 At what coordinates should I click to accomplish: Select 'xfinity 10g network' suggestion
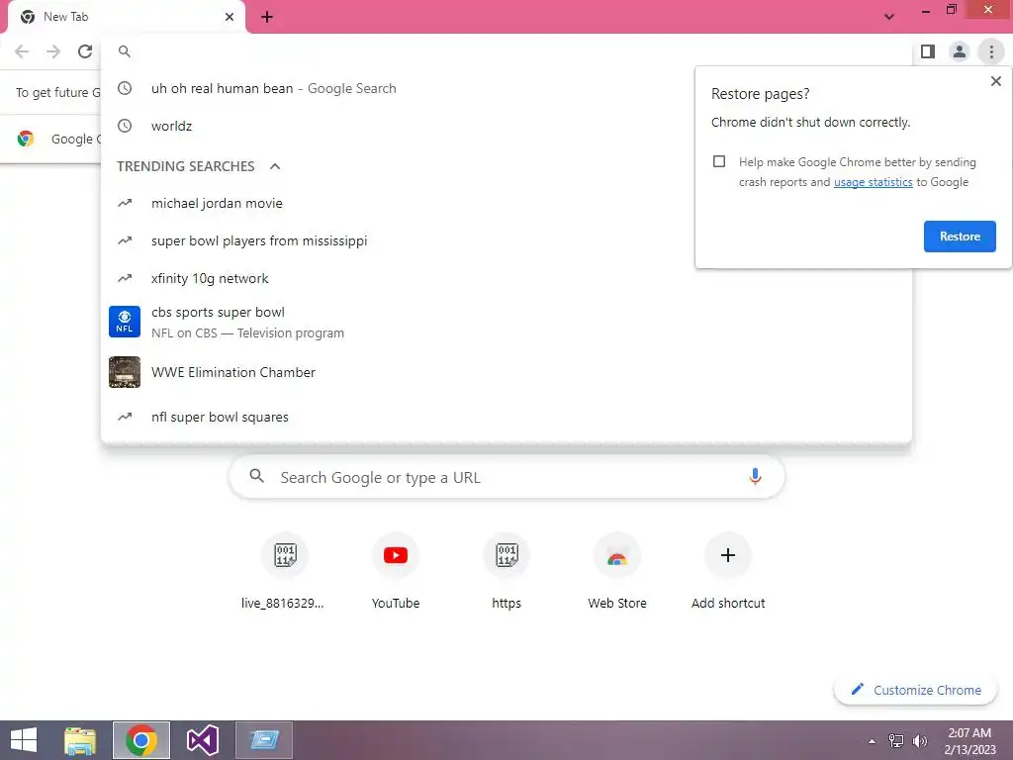click(506, 278)
